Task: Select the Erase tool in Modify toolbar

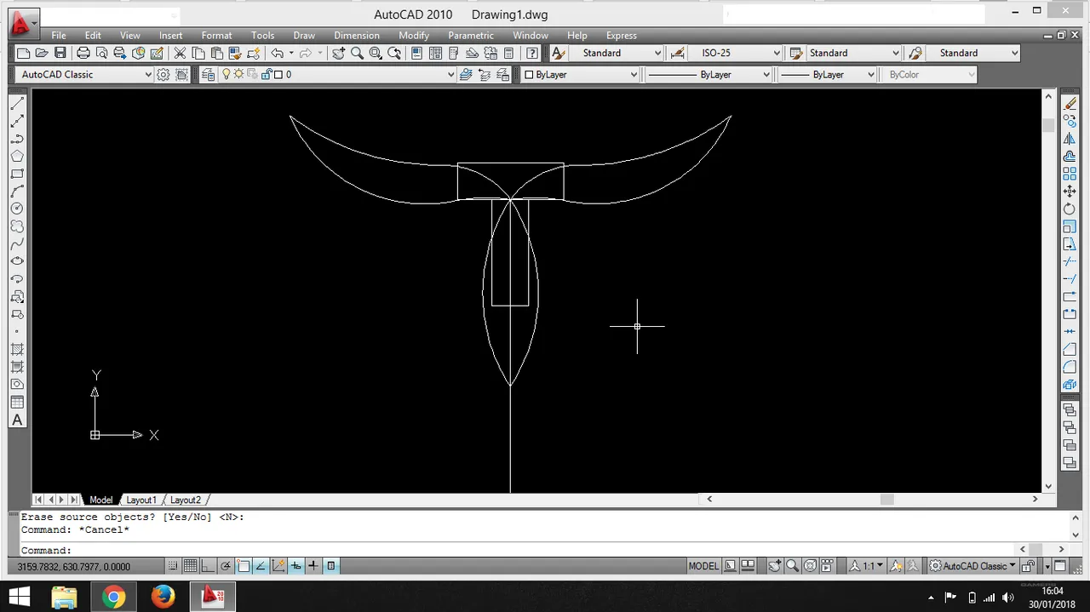Action: click(1070, 103)
